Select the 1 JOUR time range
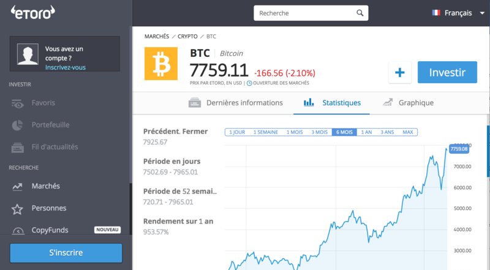 (x=237, y=132)
